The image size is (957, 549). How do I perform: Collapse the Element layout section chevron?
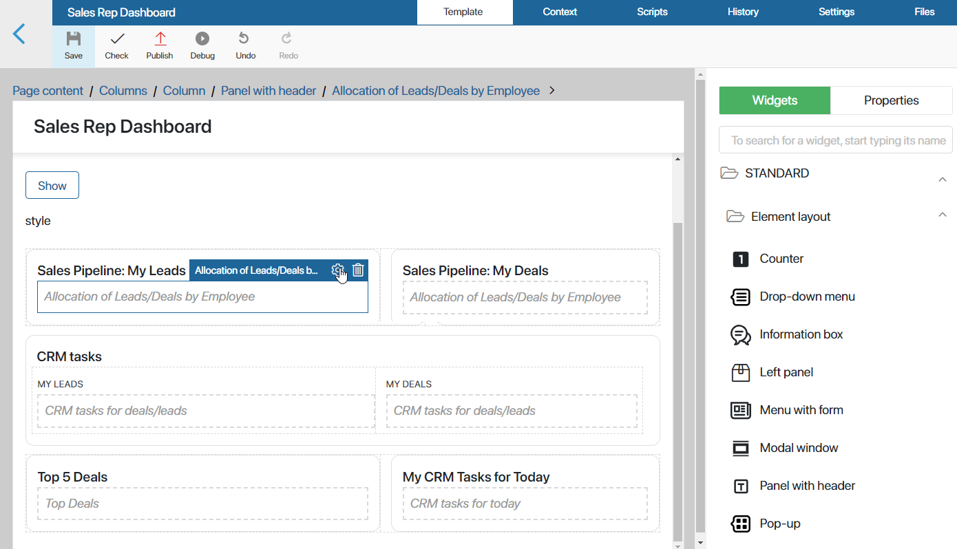pyautogui.click(x=943, y=215)
